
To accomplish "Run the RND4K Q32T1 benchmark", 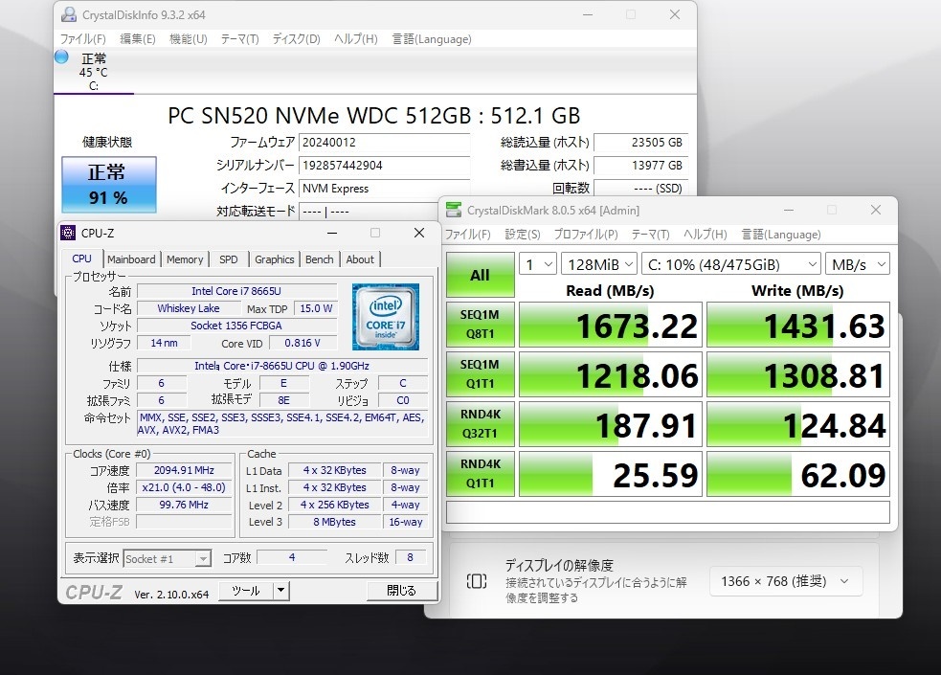I will [481, 423].
